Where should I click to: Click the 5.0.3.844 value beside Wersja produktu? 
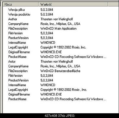click(47, 14)
